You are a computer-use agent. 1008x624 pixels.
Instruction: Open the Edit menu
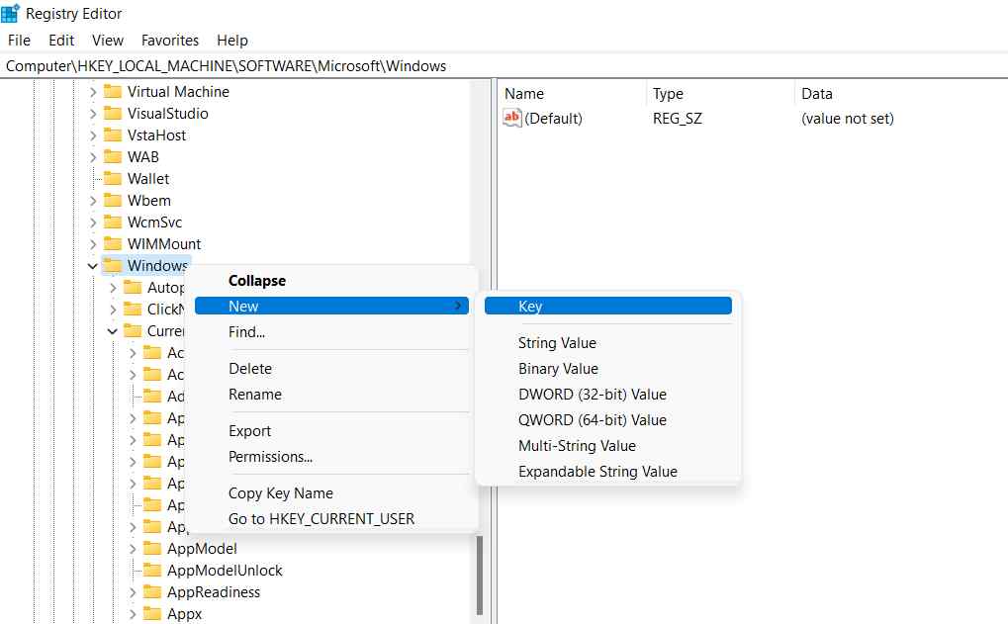[x=61, y=40]
